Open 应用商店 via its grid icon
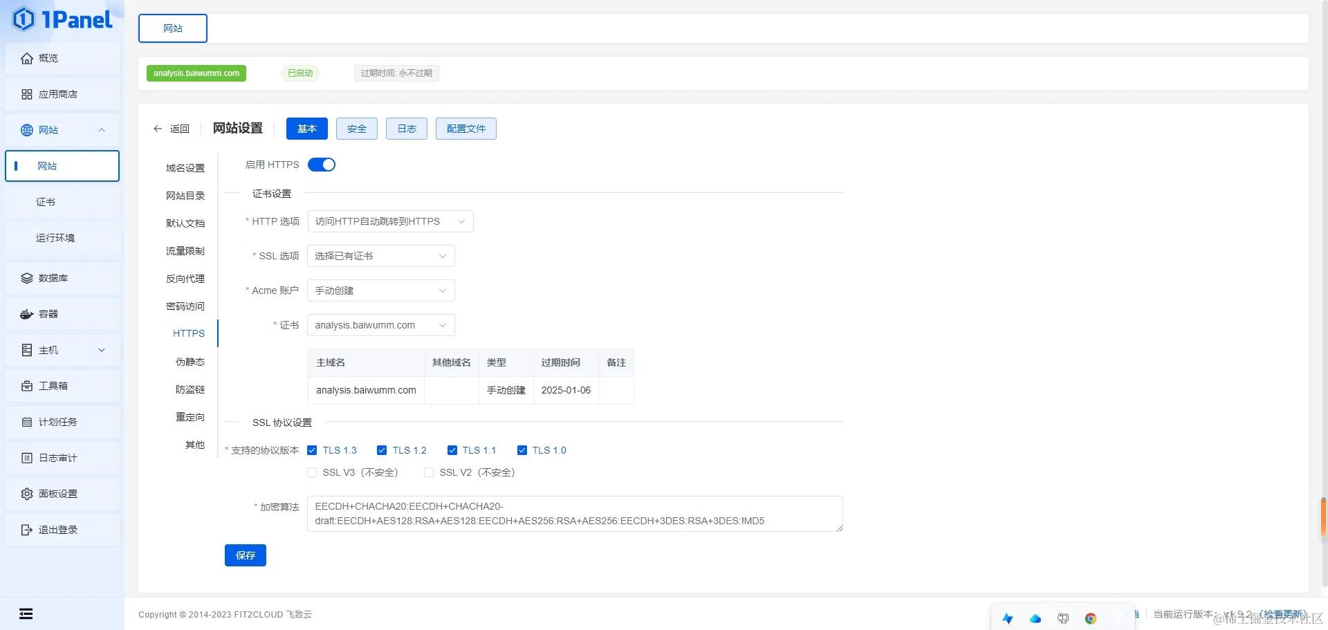 click(27, 94)
